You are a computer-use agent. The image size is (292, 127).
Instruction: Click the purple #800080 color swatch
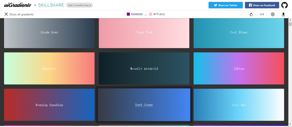tap(128, 14)
